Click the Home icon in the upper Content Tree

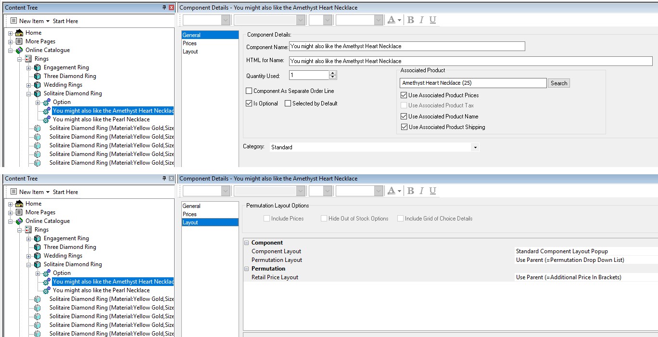[x=19, y=33]
